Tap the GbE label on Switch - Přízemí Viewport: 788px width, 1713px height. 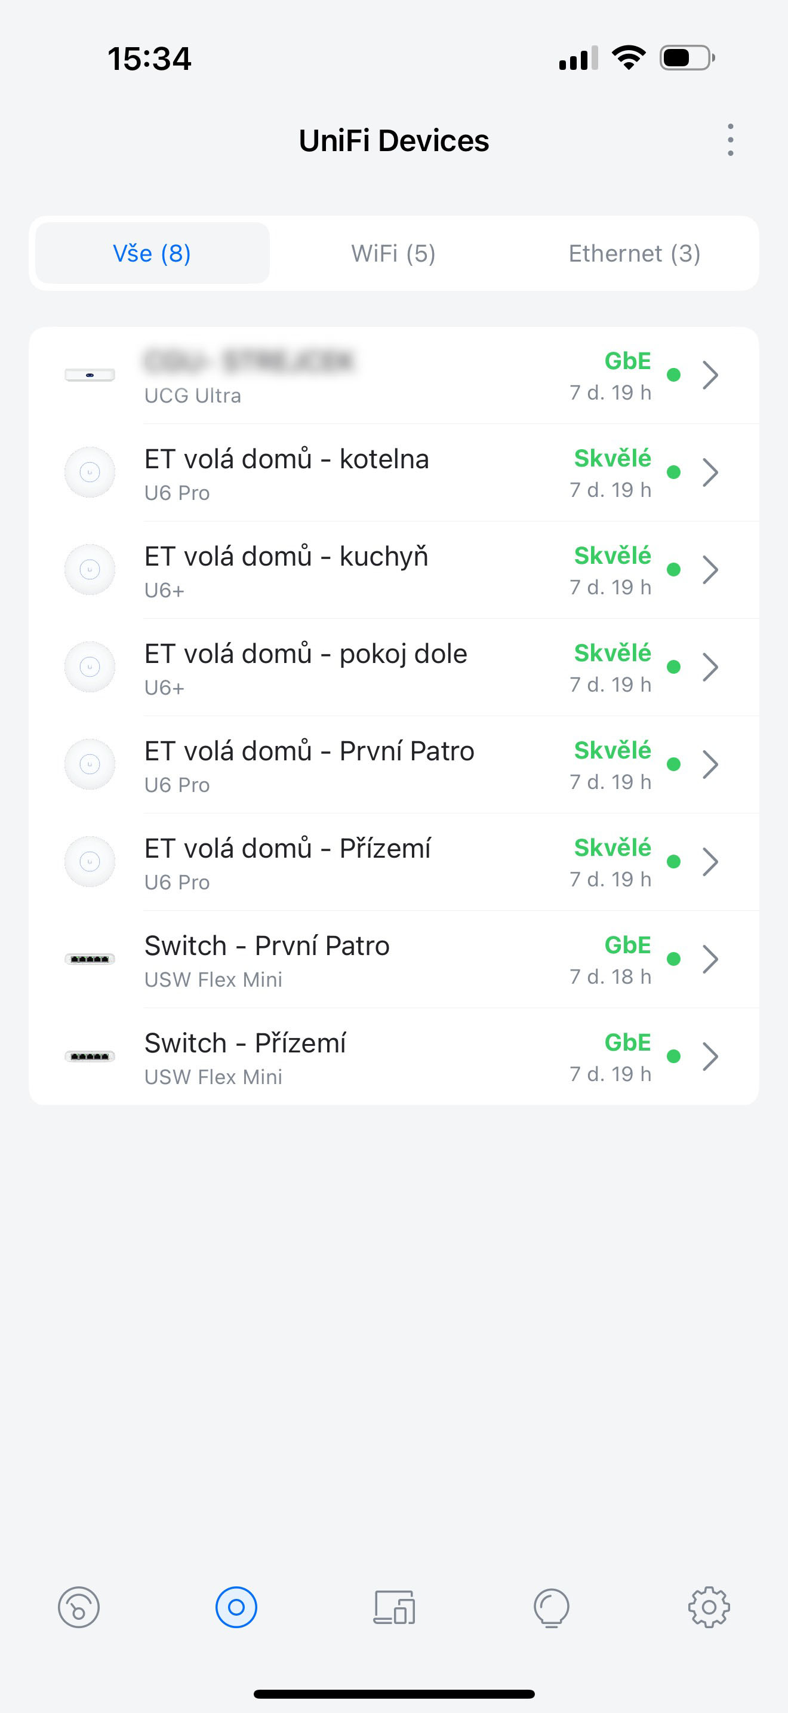pyautogui.click(x=627, y=1042)
